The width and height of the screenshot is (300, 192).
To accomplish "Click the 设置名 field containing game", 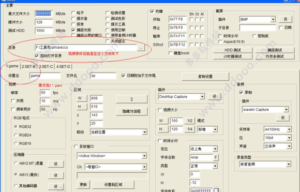I will tap(45, 76).
